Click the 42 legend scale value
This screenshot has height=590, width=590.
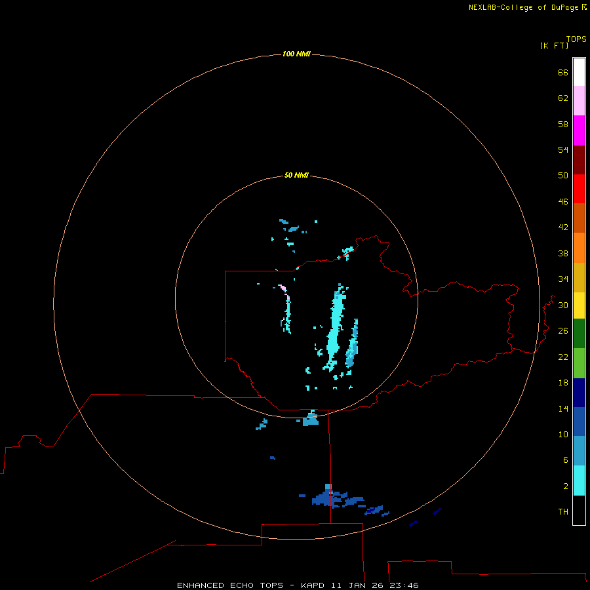pyautogui.click(x=563, y=227)
